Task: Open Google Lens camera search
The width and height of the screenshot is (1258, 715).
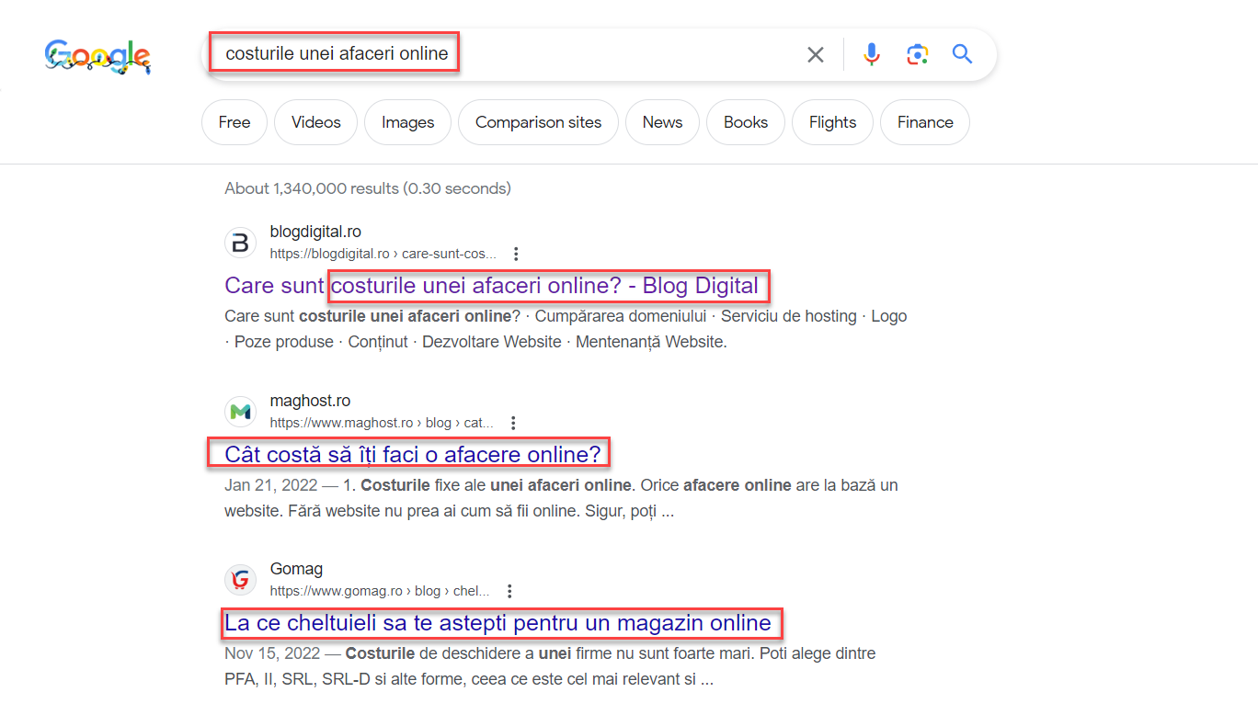Action: pos(917,54)
